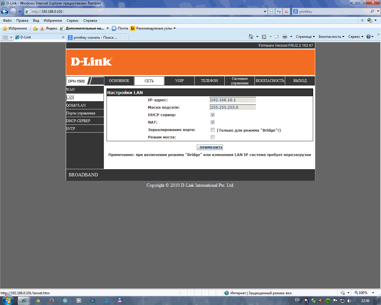This screenshot has height=305, width=381.
Task: Click the browser Forward arrow button
Action: pyautogui.click(x=13, y=11)
